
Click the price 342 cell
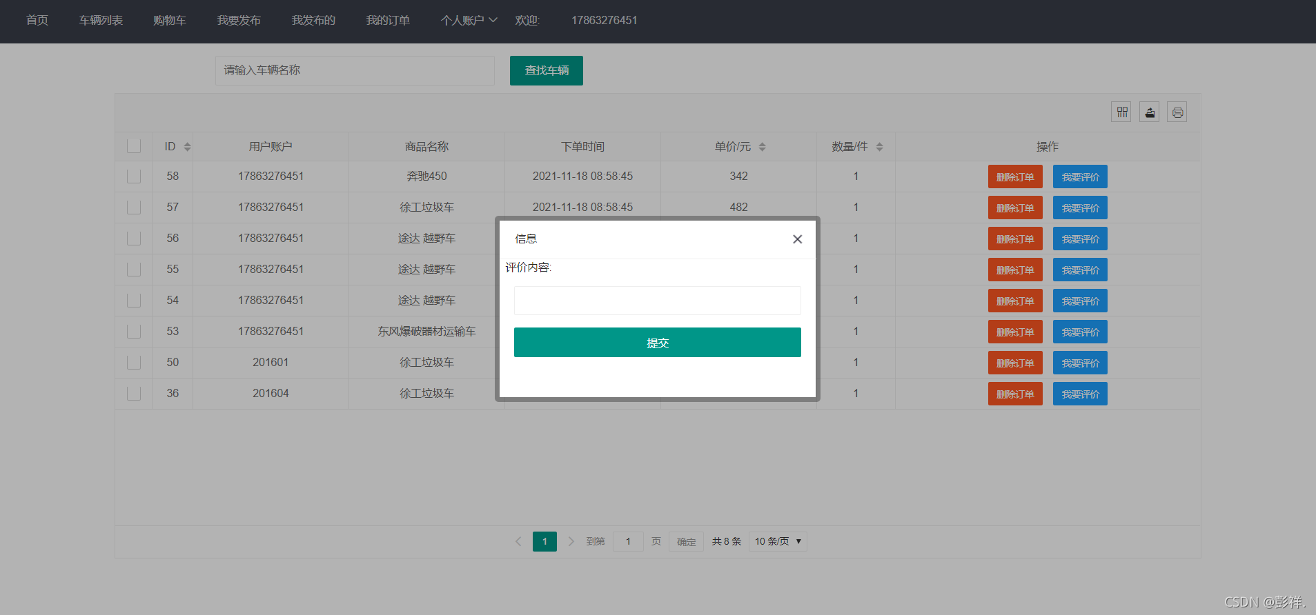coord(738,177)
